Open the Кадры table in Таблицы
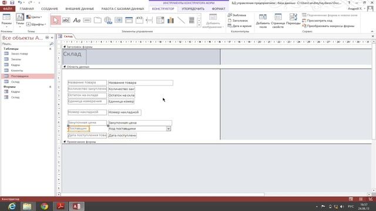 [15, 65]
